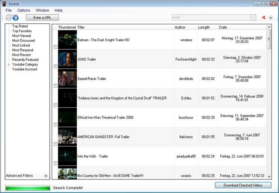
Task: Click inside the search text field
Action: pos(211,18)
